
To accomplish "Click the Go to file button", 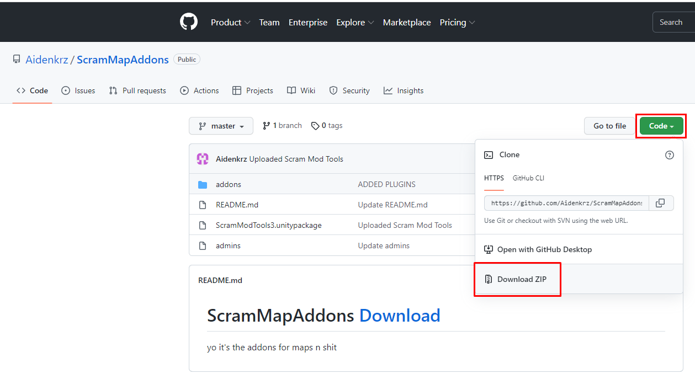I will click(610, 126).
